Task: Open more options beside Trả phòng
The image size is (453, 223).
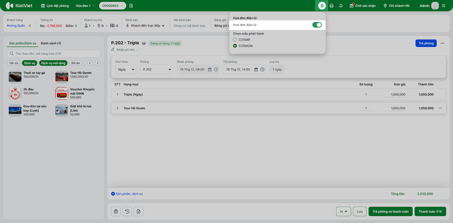Action: [443, 43]
